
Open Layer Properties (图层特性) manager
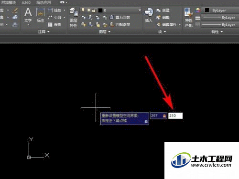[x=74, y=18]
